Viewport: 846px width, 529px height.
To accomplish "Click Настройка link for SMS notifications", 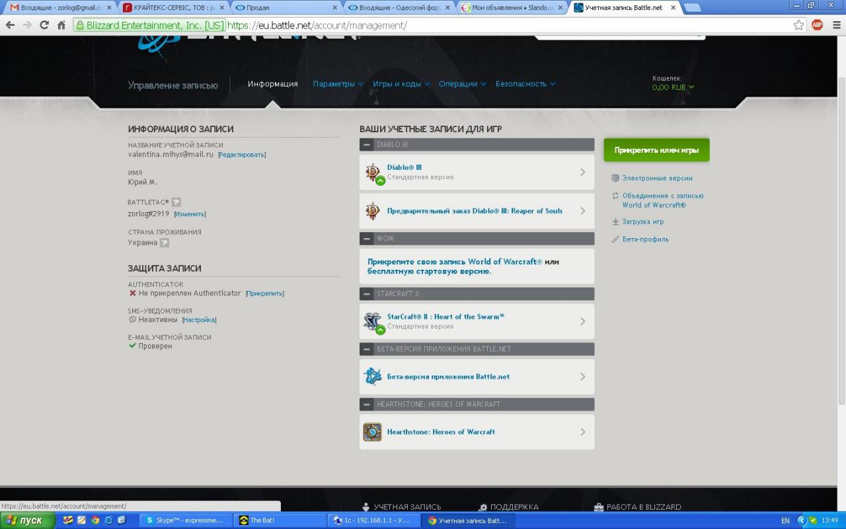I will click(199, 320).
